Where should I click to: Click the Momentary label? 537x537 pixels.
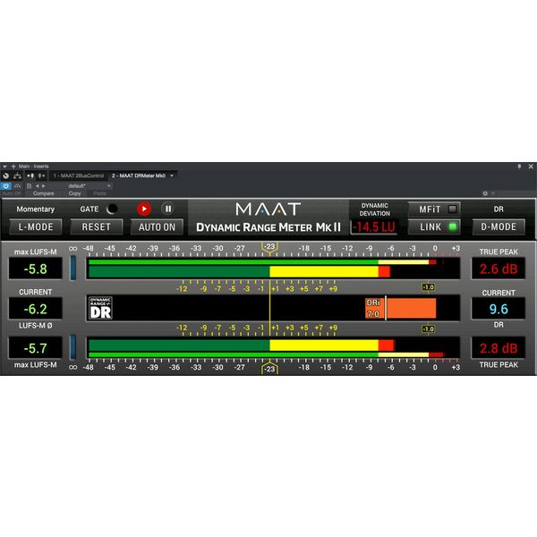[x=35, y=209]
